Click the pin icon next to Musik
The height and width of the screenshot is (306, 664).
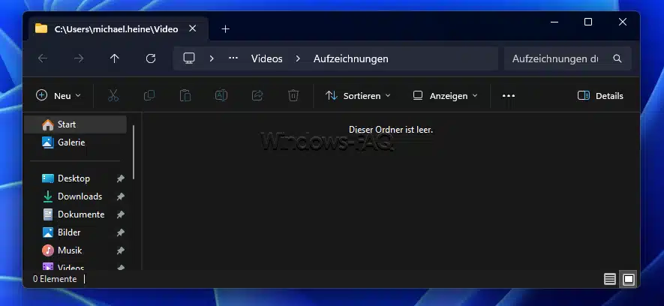pyautogui.click(x=120, y=250)
